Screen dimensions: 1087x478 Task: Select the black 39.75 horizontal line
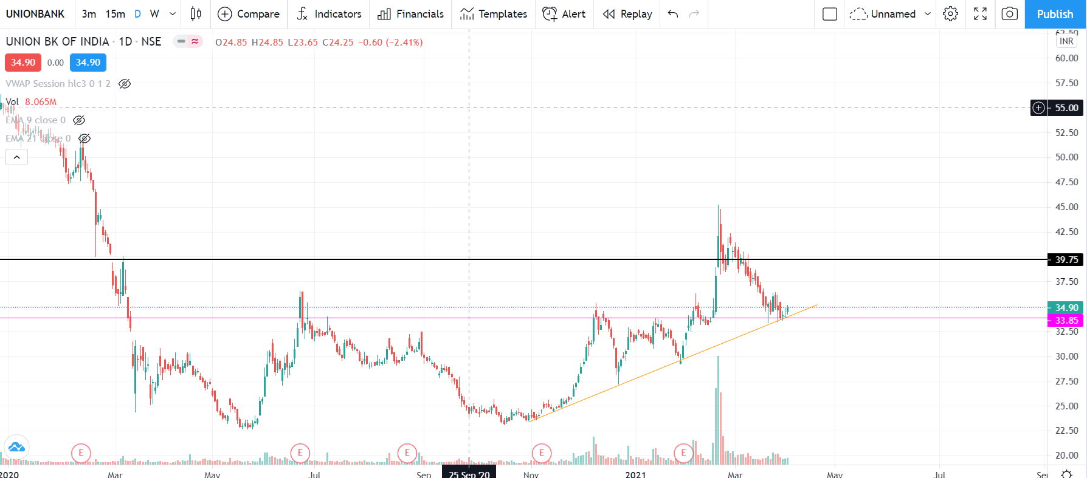pos(523,259)
